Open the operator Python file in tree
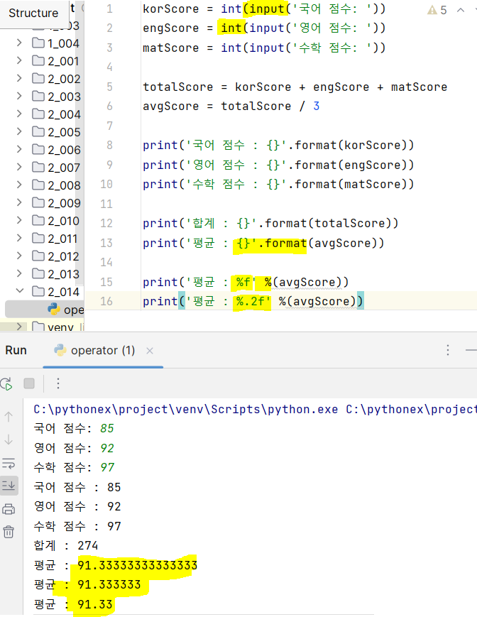477x617 pixels. (66, 310)
